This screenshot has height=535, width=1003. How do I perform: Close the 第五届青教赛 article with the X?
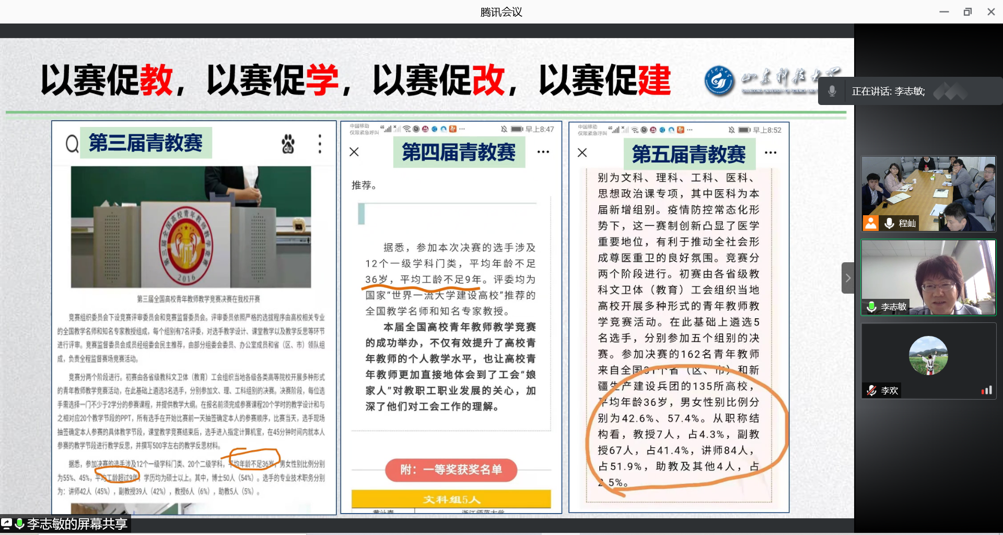coord(582,153)
